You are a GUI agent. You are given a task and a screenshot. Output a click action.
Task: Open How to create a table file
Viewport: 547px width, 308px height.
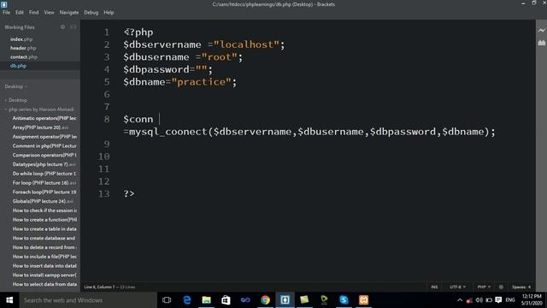44,228
